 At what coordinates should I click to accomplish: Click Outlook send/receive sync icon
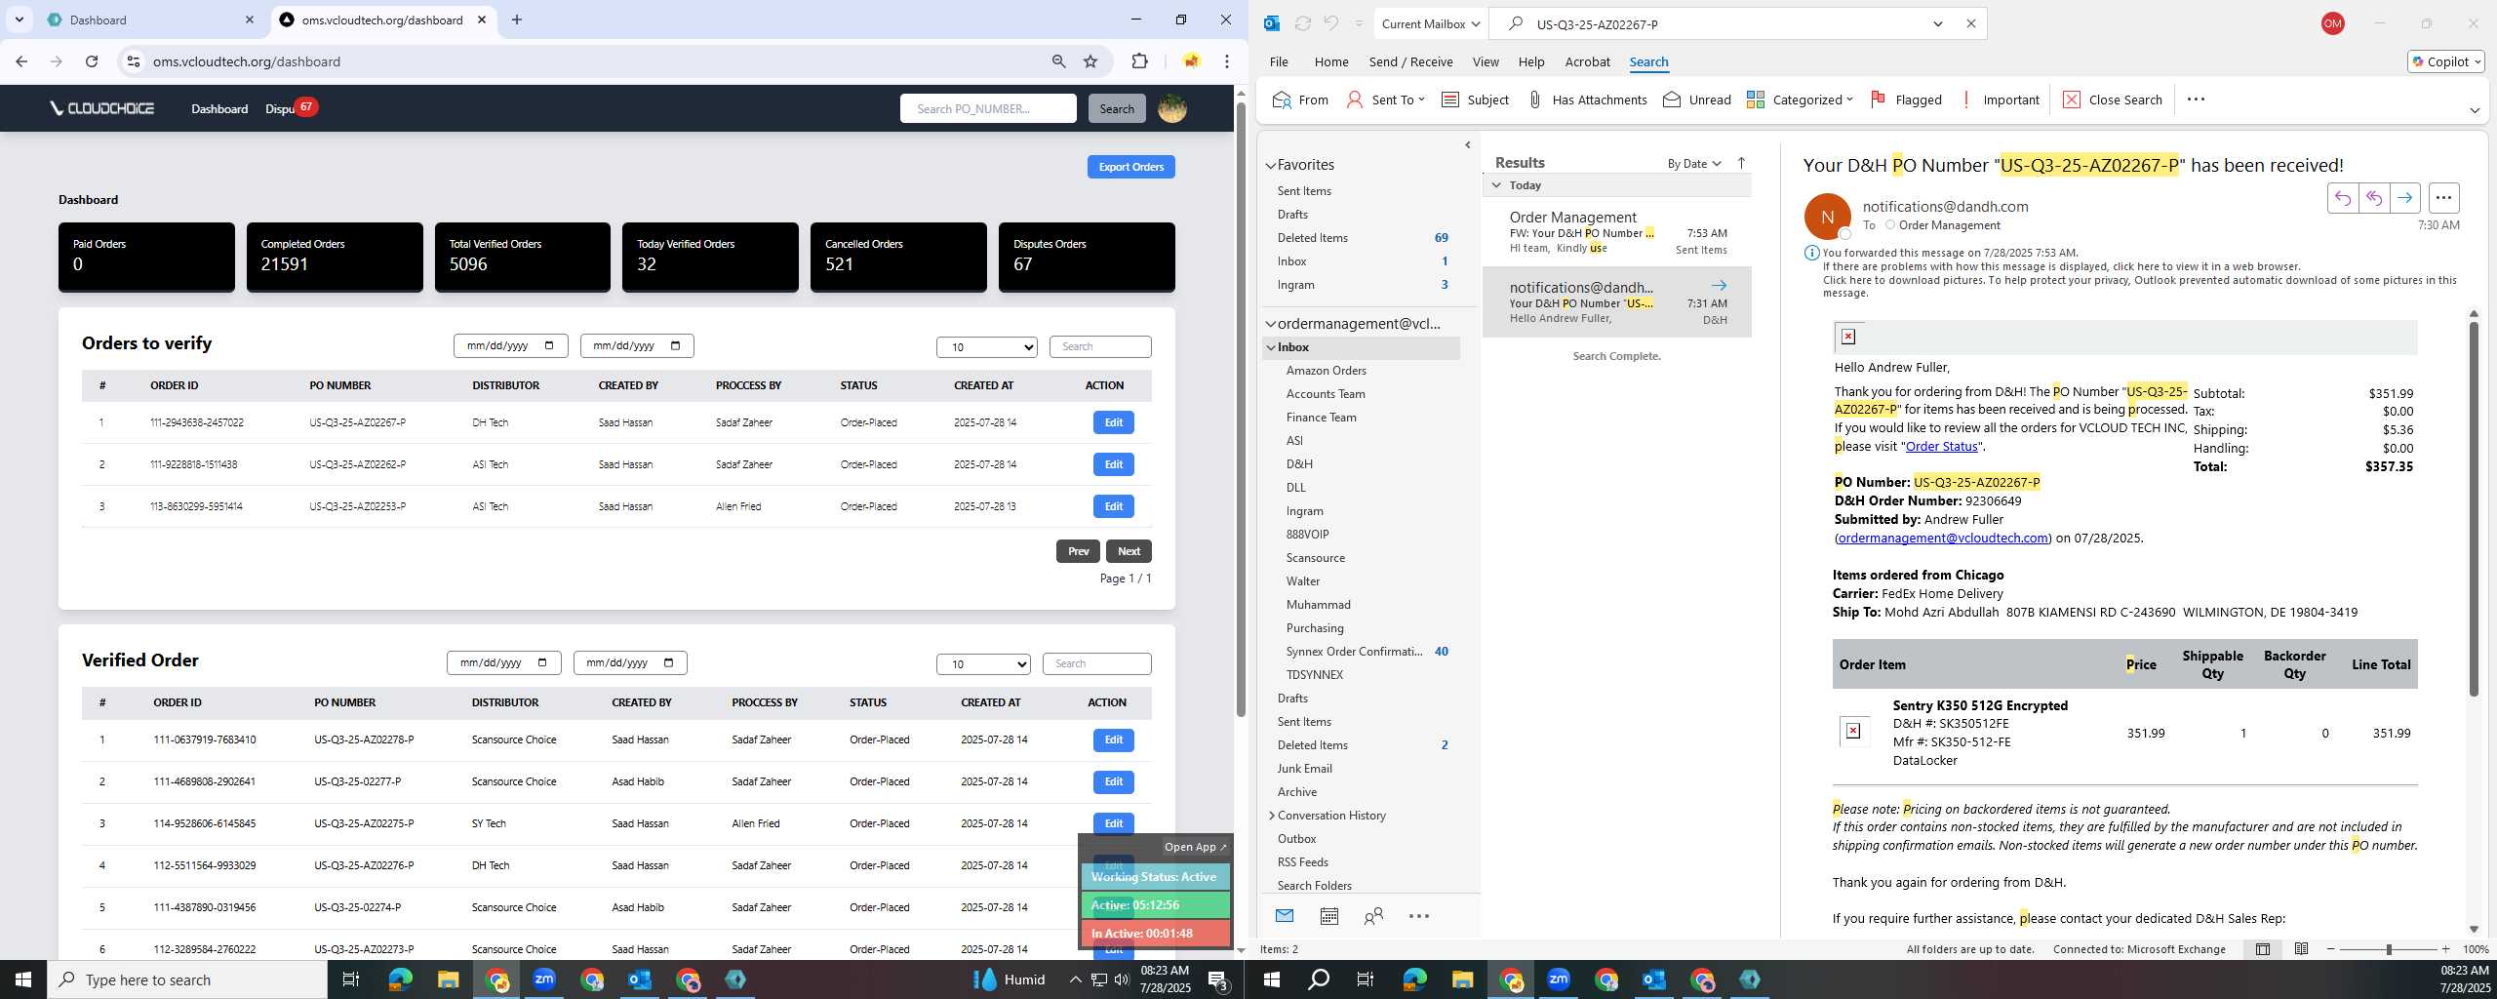[1302, 23]
